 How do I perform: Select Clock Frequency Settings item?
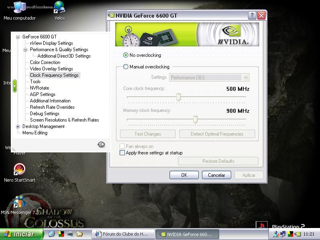click(54, 75)
